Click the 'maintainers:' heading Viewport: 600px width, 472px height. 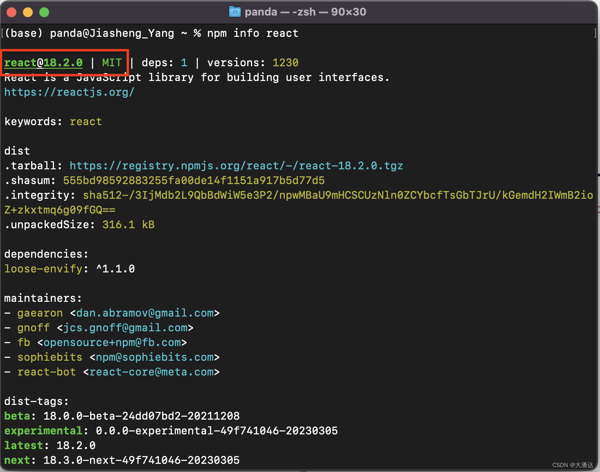click(43, 298)
